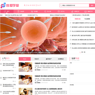Screen dimensions: 95x95
Task: Click the magnifier icon in search box
Action: [61, 6]
